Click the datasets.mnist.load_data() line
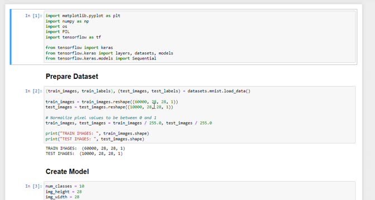This screenshot has width=375, height=200. coord(148,91)
